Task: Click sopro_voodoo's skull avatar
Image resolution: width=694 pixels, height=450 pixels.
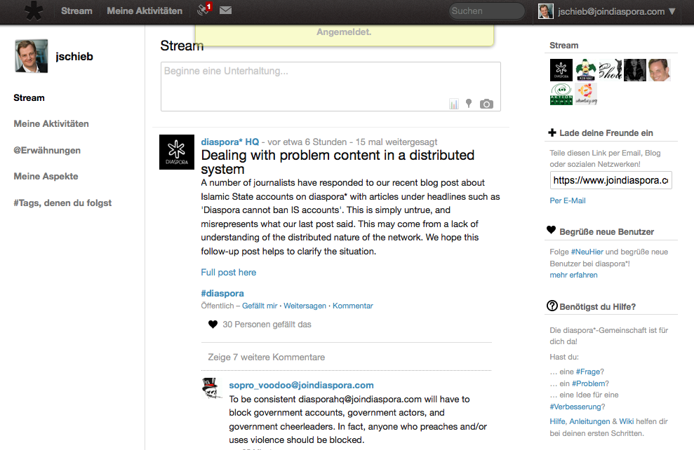Action: 211,388
